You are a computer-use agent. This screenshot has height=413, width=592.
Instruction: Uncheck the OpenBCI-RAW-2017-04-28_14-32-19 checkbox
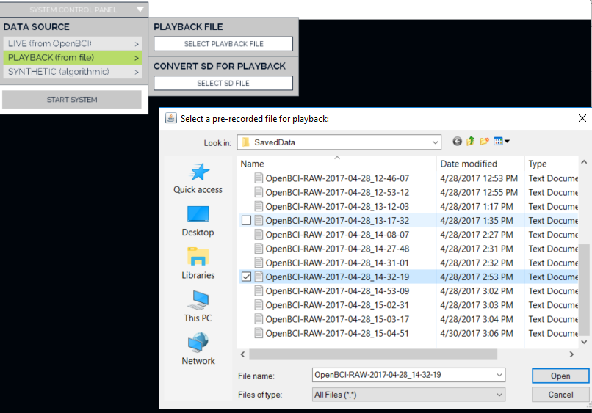(246, 277)
